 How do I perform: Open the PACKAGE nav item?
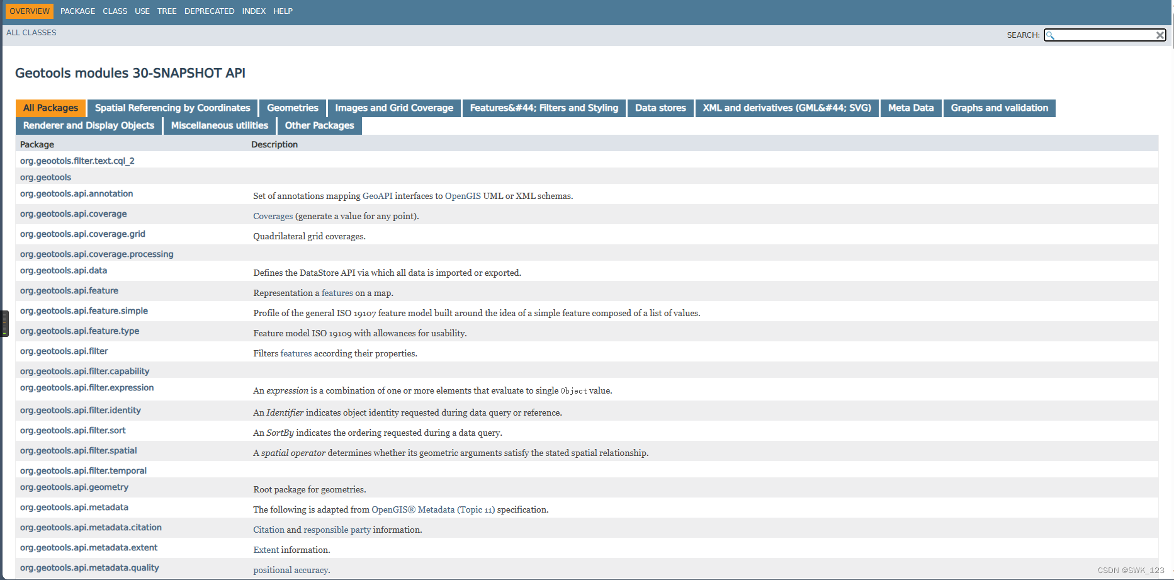[x=78, y=11]
